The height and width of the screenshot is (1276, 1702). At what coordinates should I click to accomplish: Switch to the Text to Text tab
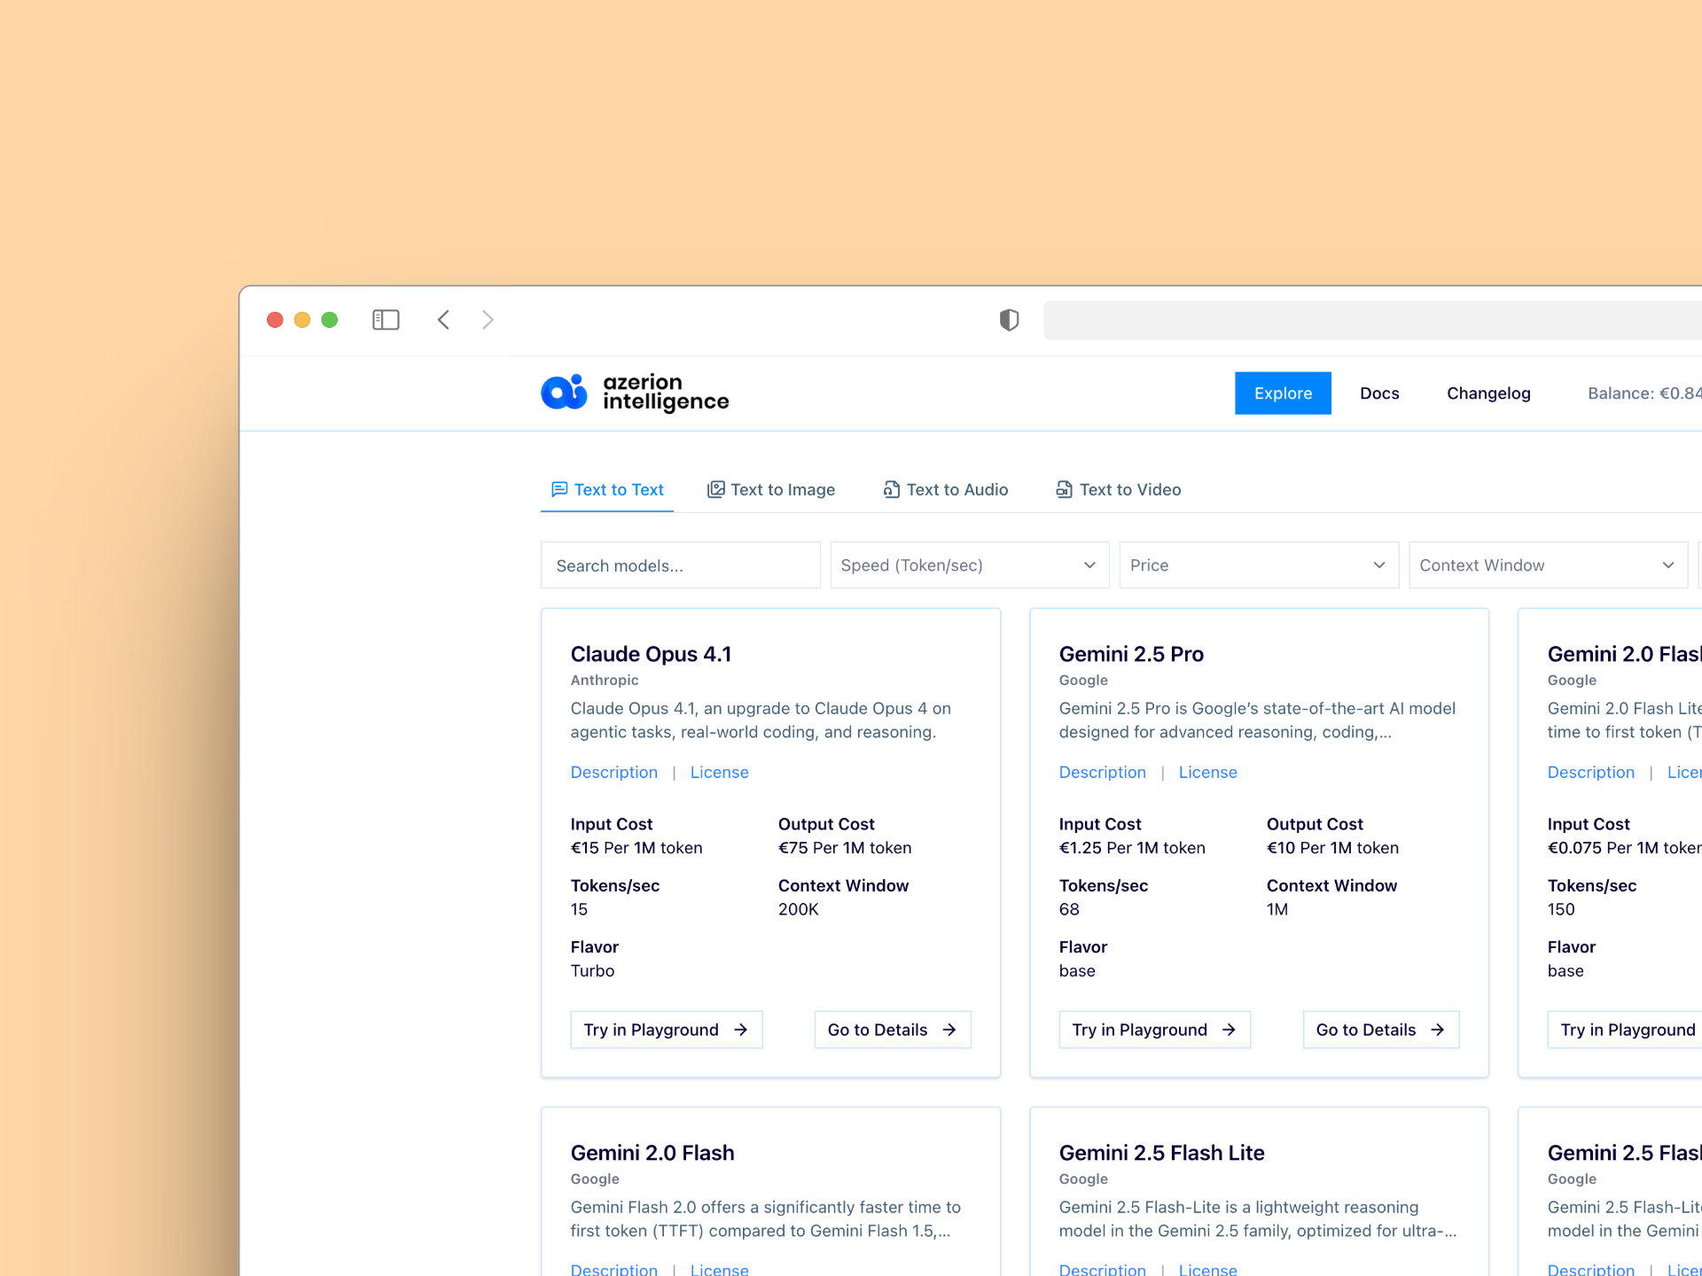click(607, 490)
